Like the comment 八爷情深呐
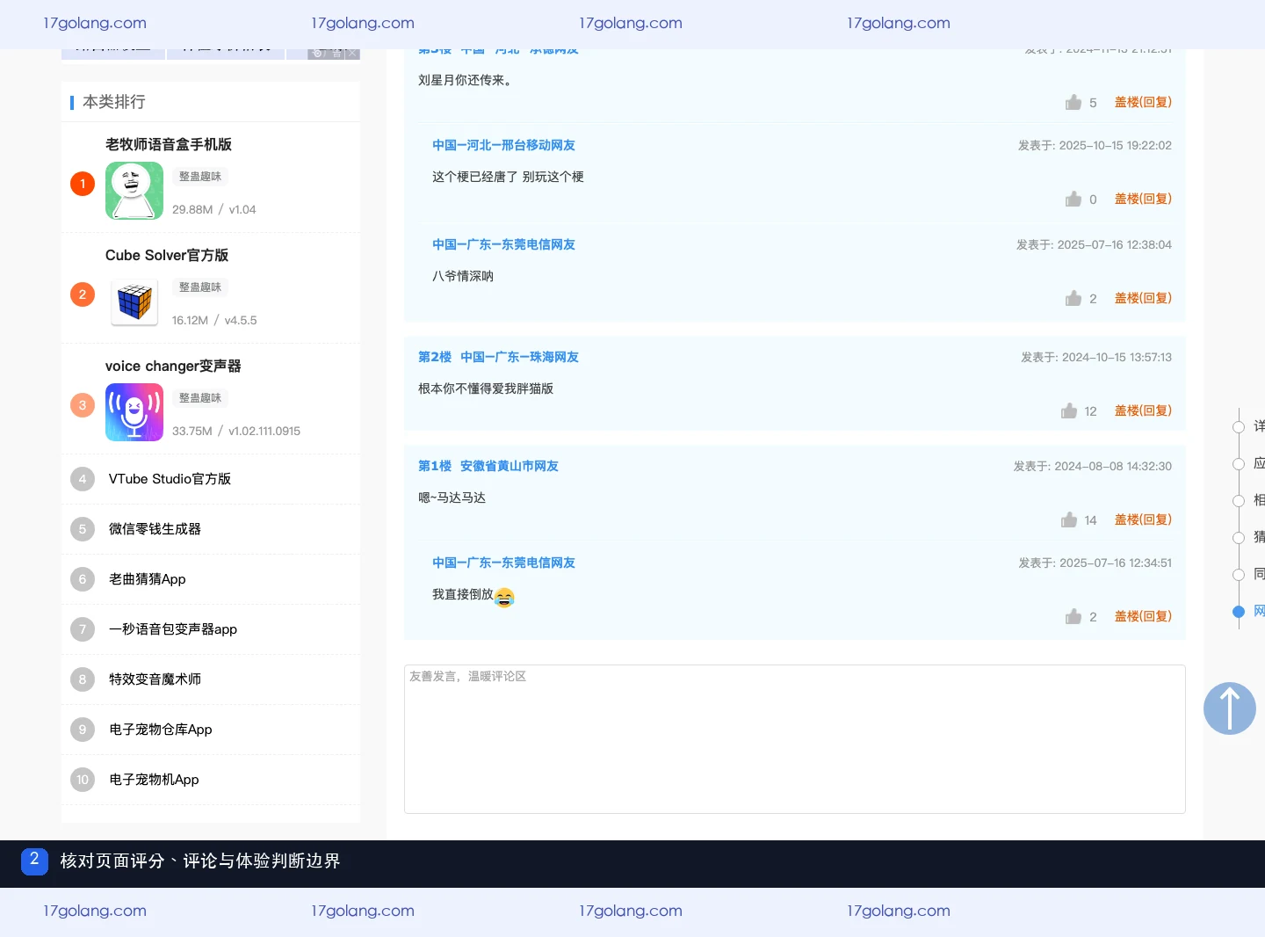This screenshot has width=1265, height=937. point(1073,298)
